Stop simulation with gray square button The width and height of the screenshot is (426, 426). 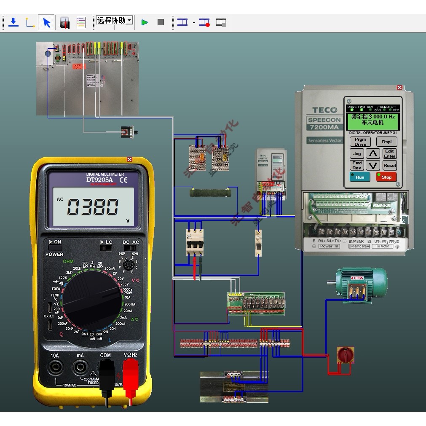(161, 22)
